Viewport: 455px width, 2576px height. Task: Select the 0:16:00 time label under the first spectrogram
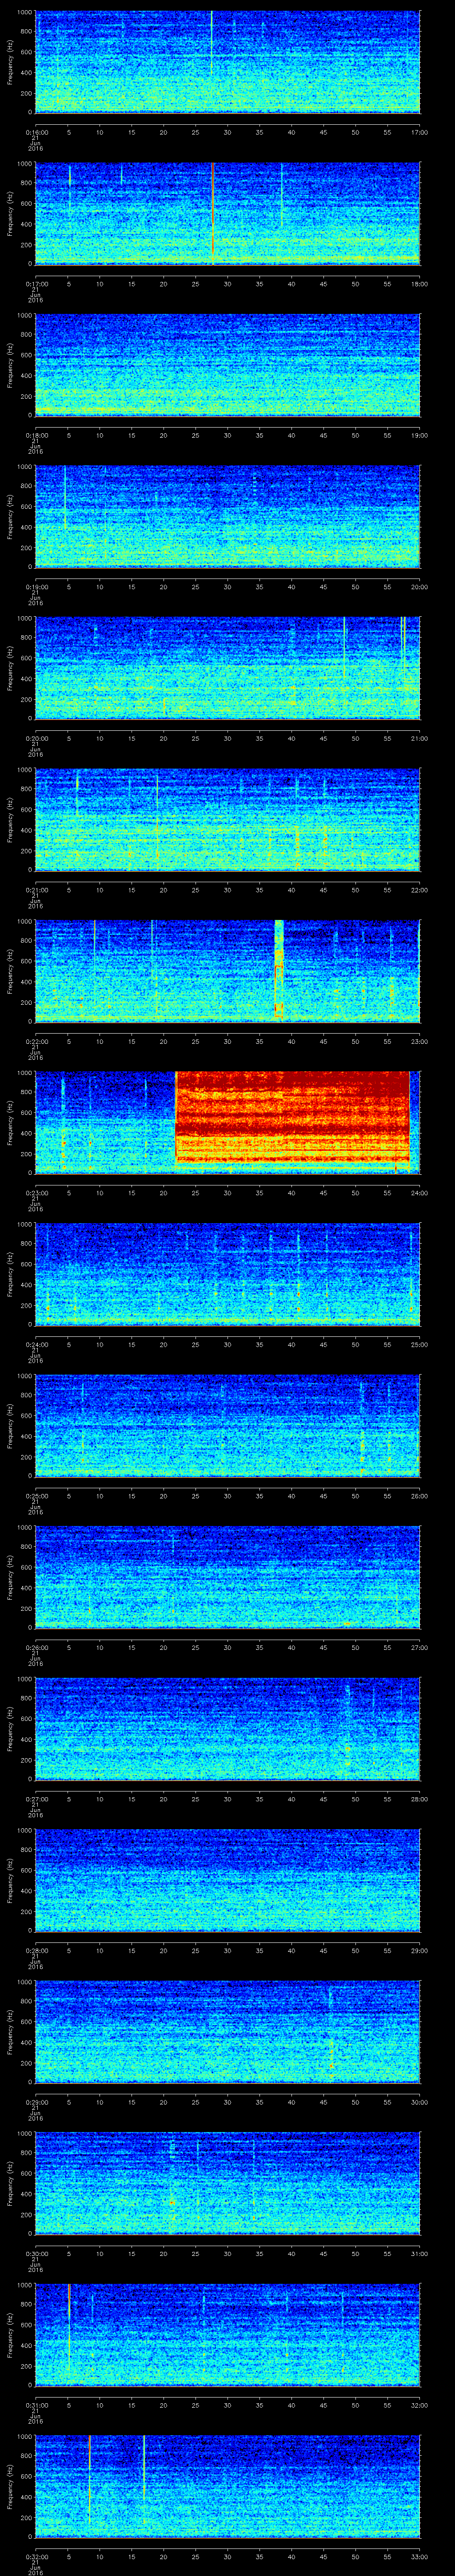click(x=35, y=132)
